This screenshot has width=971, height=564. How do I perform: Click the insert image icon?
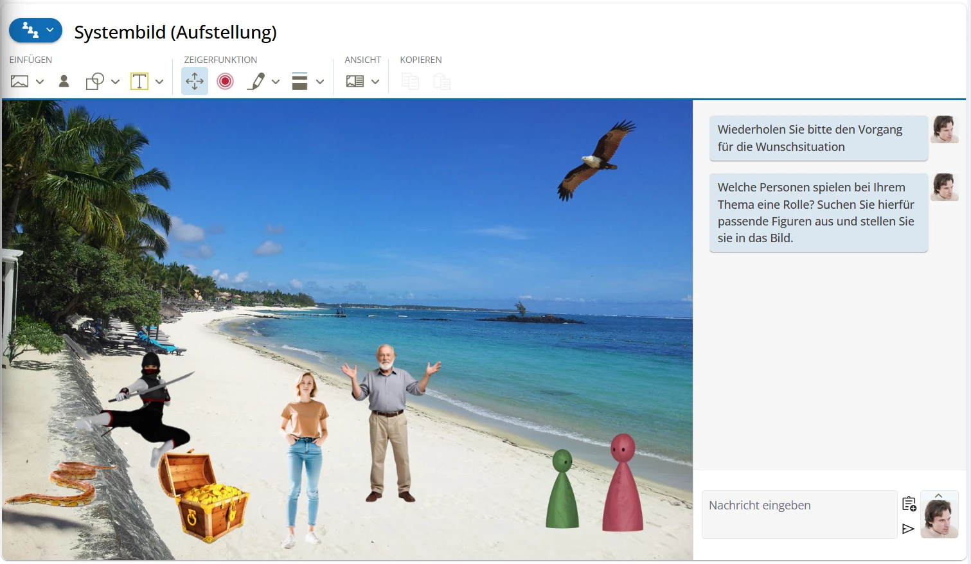[x=20, y=82]
